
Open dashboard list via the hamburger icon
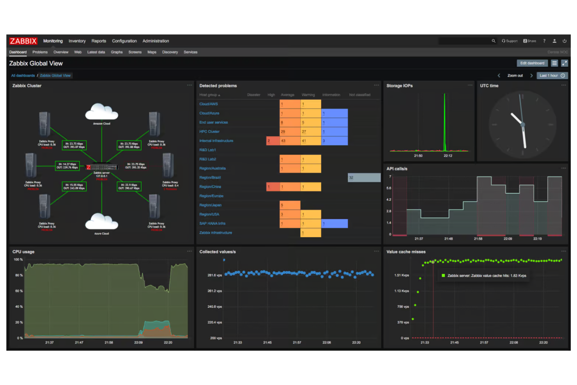(x=554, y=63)
